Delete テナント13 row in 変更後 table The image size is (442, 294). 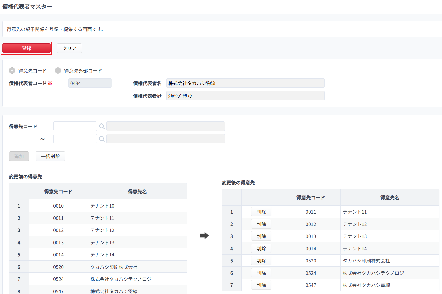click(261, 236)
